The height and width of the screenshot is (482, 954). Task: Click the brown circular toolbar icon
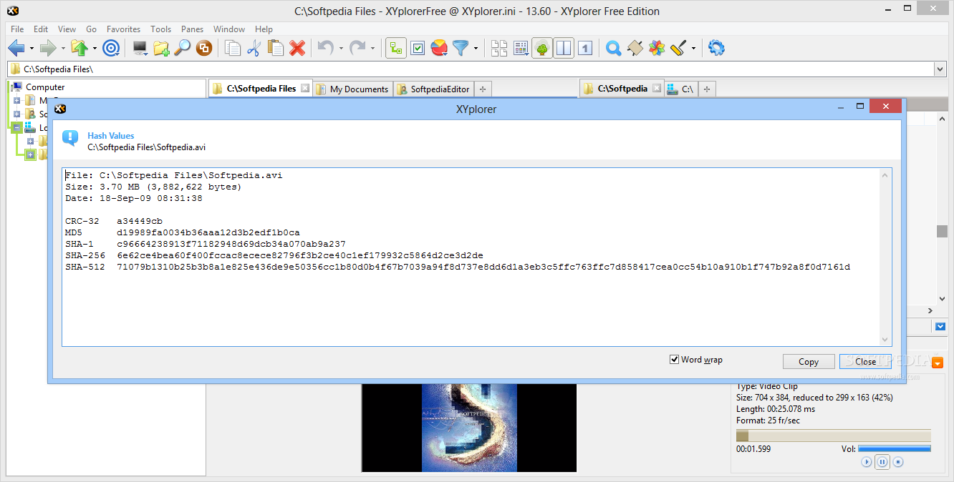(x=204, y=48)
